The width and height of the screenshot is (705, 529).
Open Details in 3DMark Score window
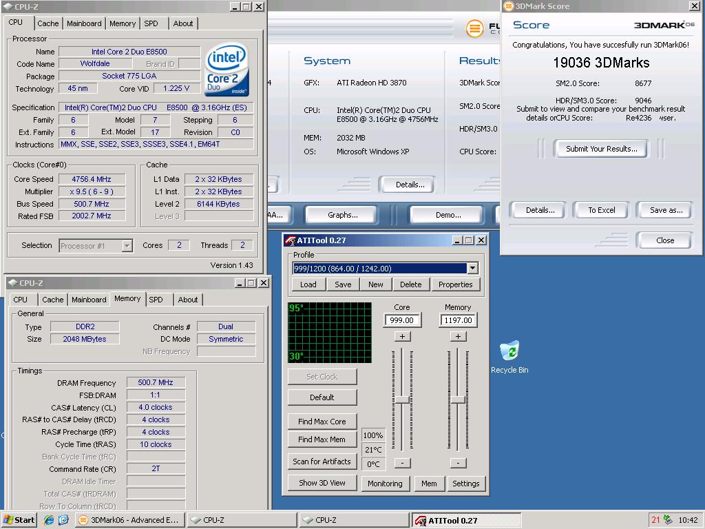tap(540, 210)
